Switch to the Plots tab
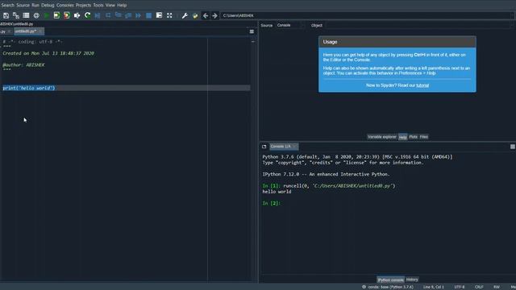516x290 pixels. (414, 137)
